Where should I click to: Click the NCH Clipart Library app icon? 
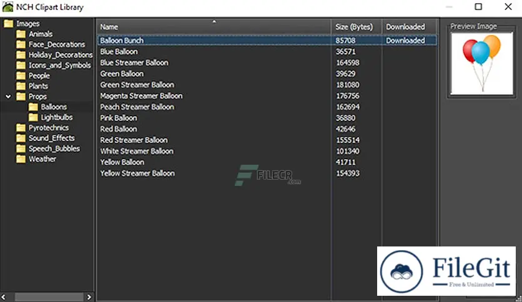click(x=7, y=7)
